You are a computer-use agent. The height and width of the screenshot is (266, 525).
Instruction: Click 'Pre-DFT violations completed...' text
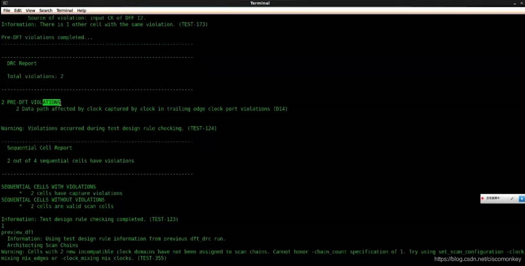47,37
